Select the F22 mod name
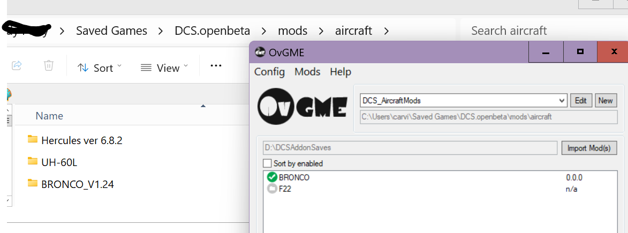 pos(285,189)
